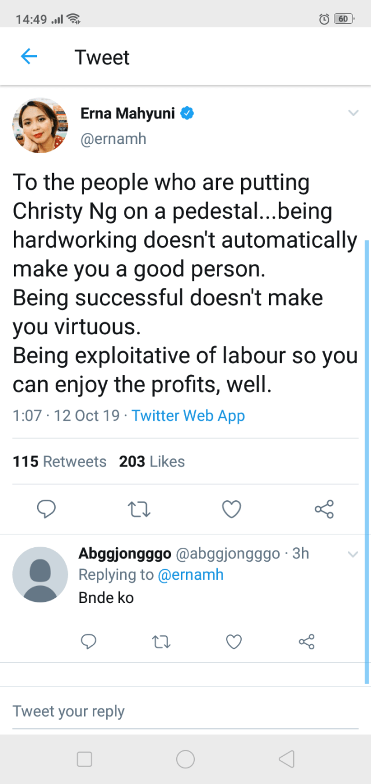Like the reply from Abggjongggo
The width and height of the screenshot is (371, 784).
point(233,641)
